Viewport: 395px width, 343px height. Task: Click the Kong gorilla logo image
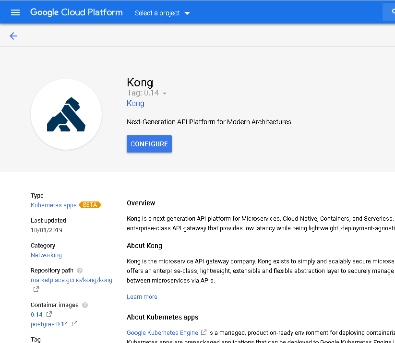point(66,114)
